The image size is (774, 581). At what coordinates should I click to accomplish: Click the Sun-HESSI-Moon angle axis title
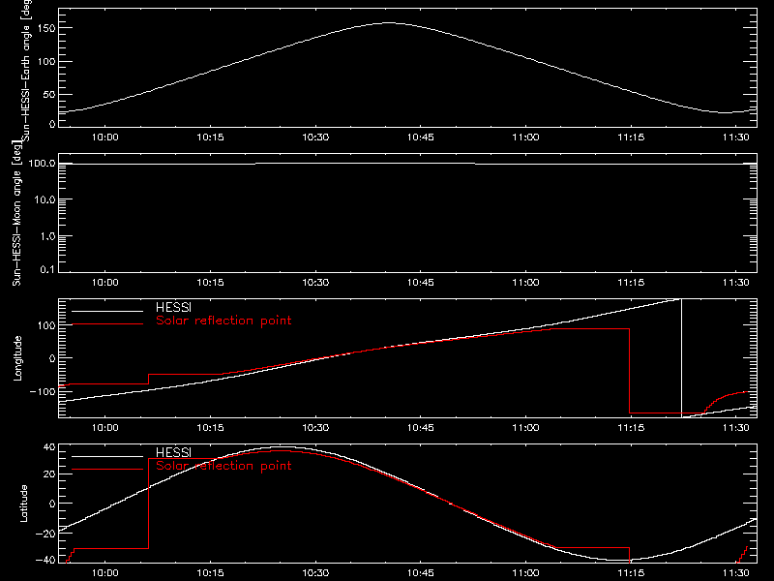[x=16, y=214]
